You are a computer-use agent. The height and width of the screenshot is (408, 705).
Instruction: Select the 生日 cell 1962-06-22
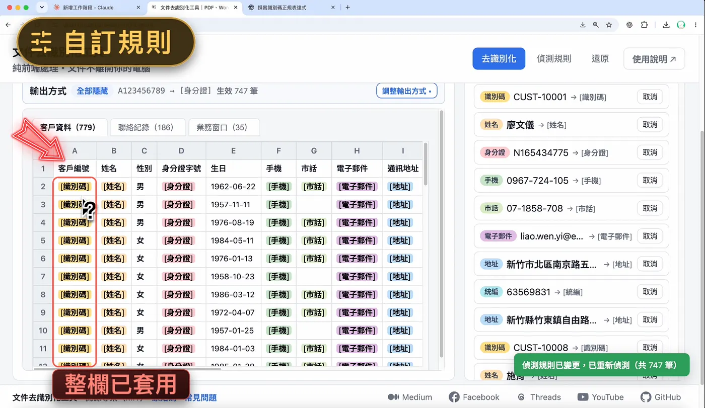click(x=233, y=187)
